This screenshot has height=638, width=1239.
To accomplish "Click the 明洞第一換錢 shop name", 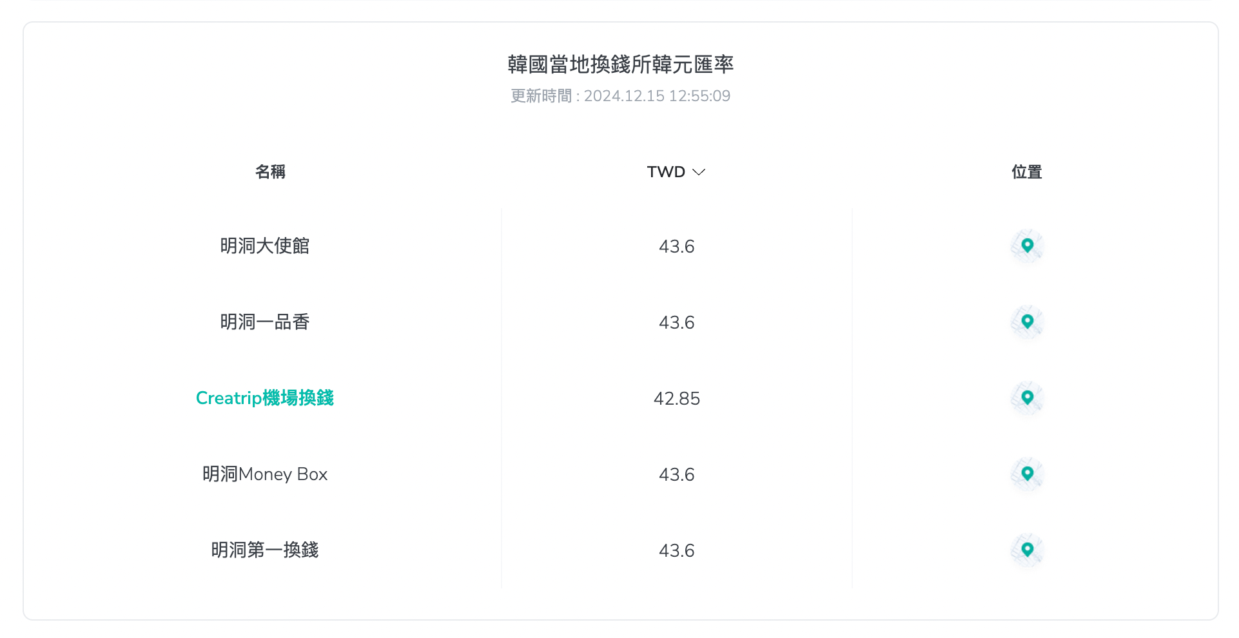I will pos(266,550).
